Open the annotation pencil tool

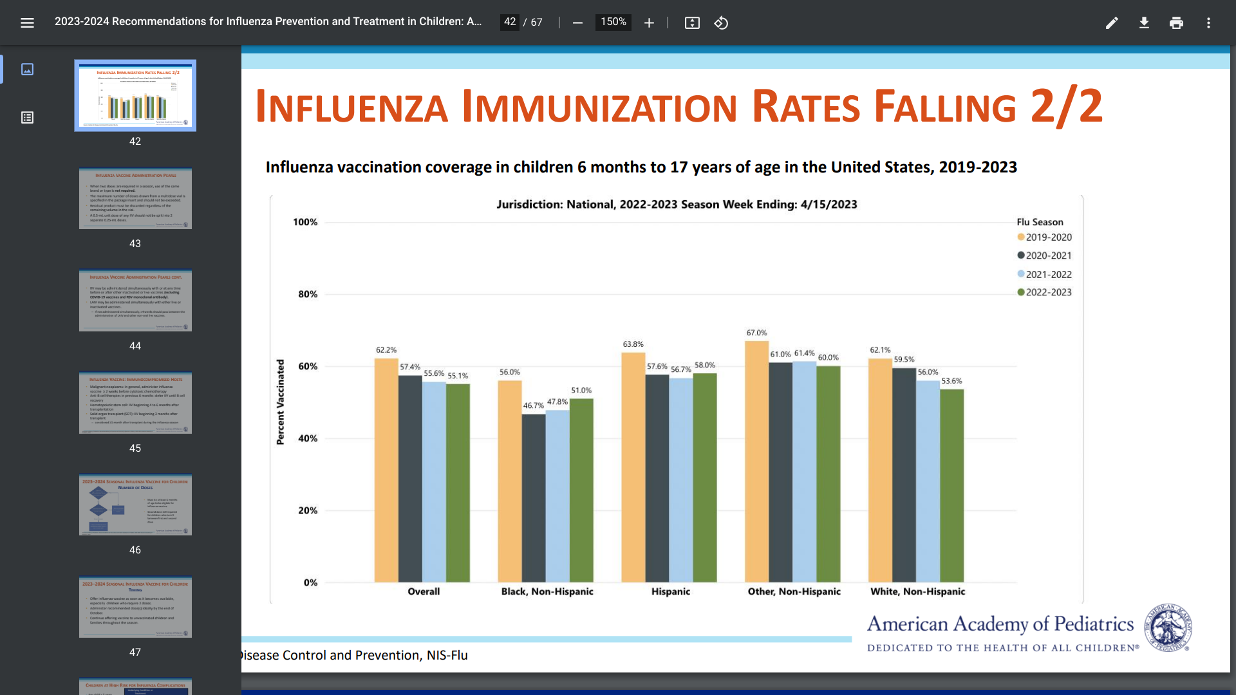coord(1112,23)
